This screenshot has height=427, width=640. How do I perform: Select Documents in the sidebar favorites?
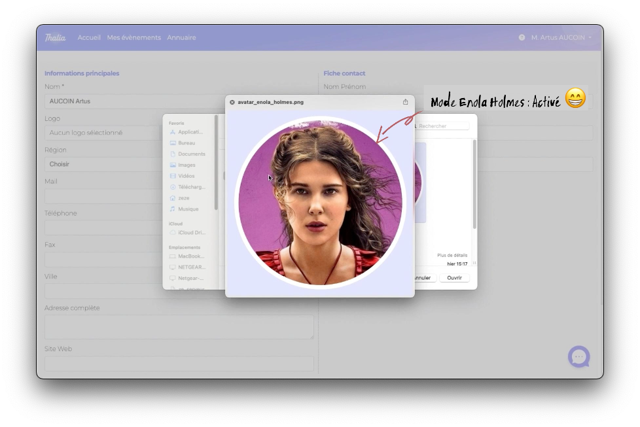pyautogui.click(x=191, y=154)
